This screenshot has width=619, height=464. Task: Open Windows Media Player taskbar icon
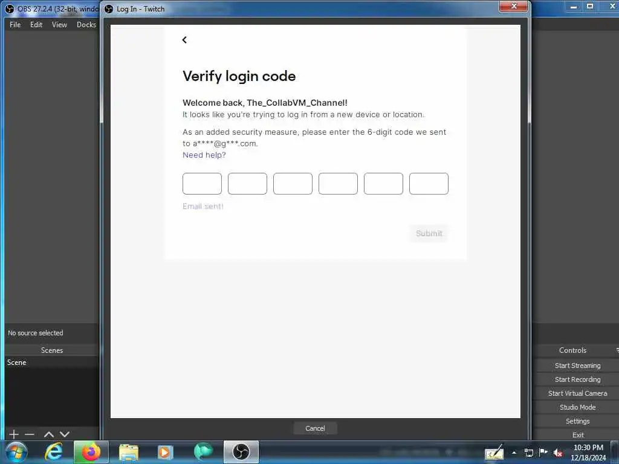165,452
